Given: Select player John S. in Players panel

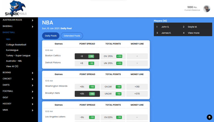Looking at the screenshot, I should pos(165,27).
